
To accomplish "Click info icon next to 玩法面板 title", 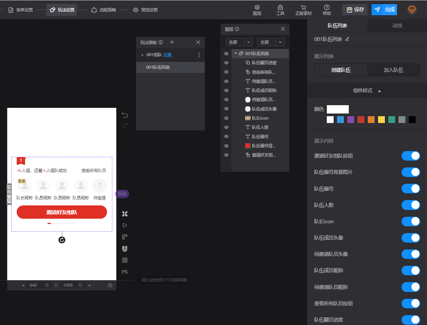I will click(161, 42).
